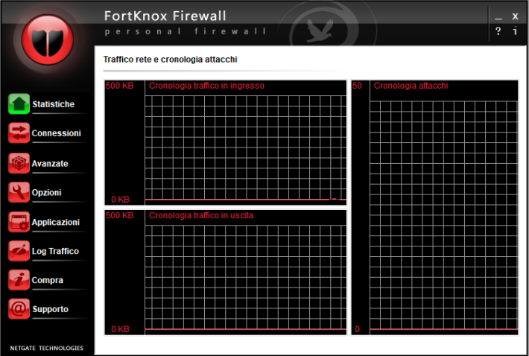Click the Connessioni arrows icon

[19, 133]
